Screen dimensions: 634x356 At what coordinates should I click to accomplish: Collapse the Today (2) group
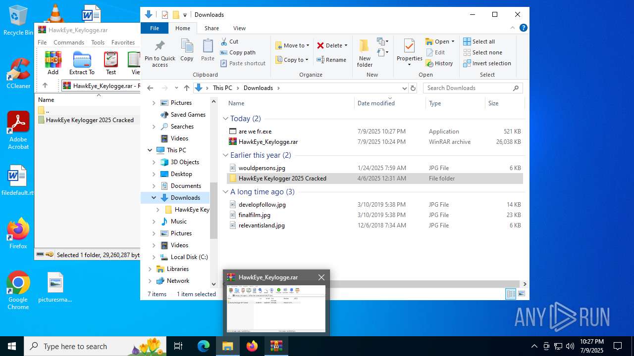[x=225, y=119]
